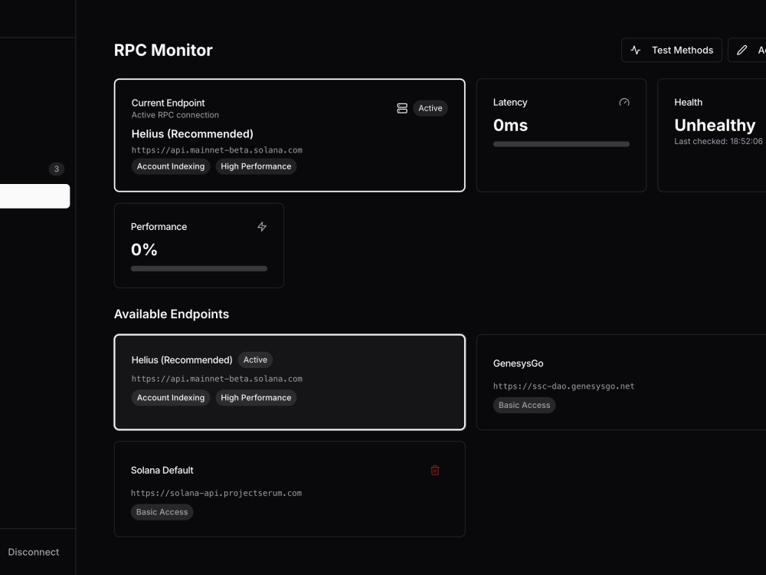This screenshot has width=766, height=575.
Task: Click the gauge icon in Latency card
Action: 624,102
